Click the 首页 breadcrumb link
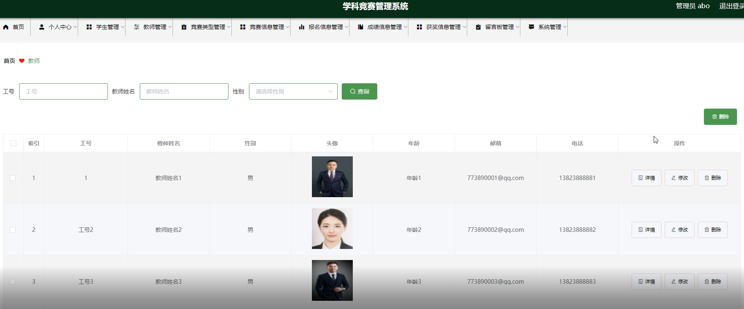Viewport: 744px width, 309px height. tap(9, 61)
